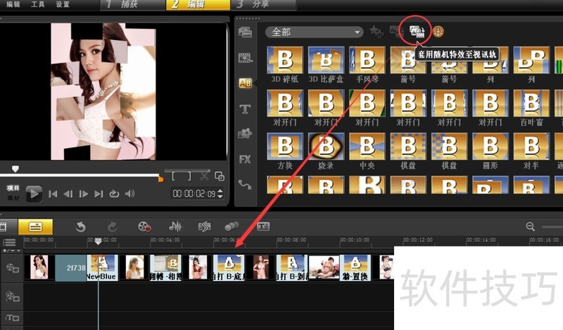This screenshot has height=330, width=563.
Task: Open the FX filter library
Action: 245,159
